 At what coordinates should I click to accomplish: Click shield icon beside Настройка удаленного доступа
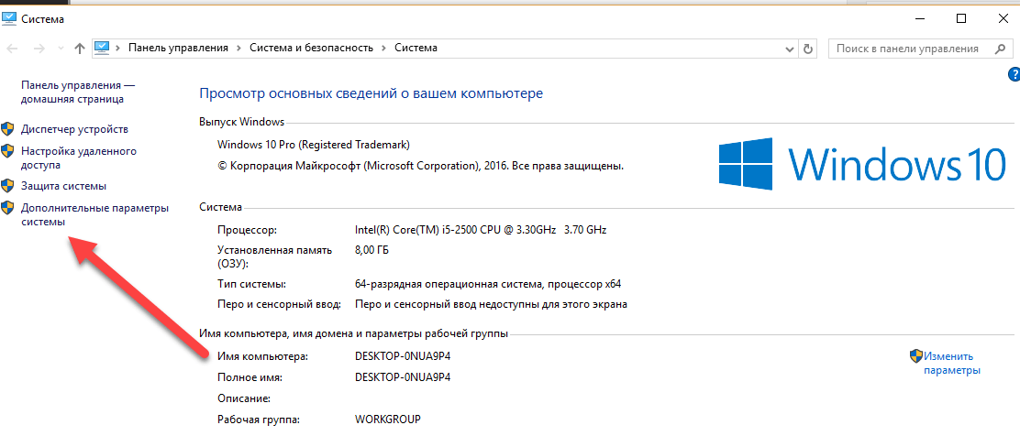click(x=7, y=151)
